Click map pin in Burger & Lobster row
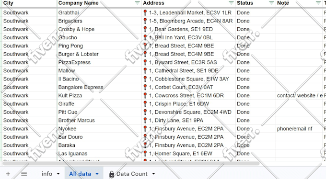This screenshot has width=326, height=179. point(145,54)
